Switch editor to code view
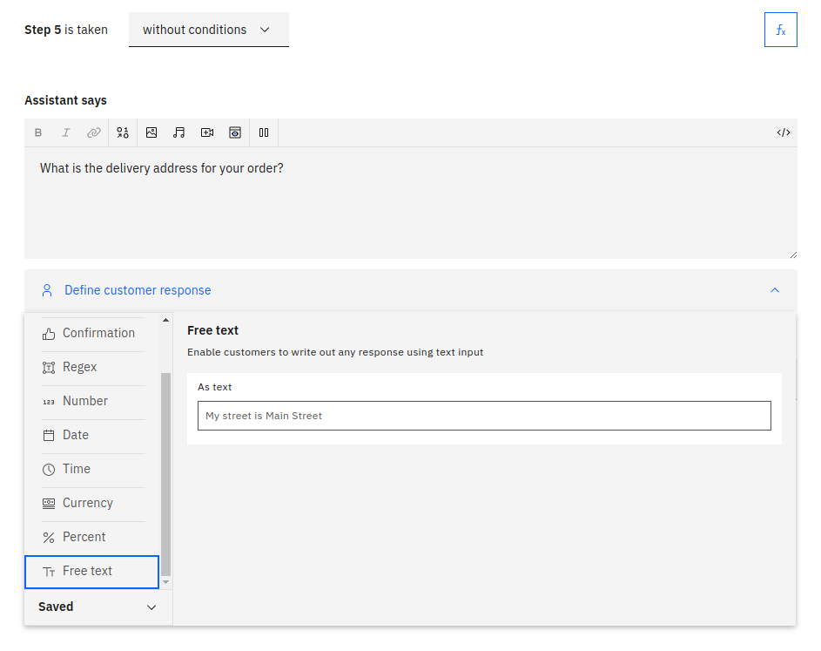This screenshot has width=821, height=651. [x=784, y=132]
